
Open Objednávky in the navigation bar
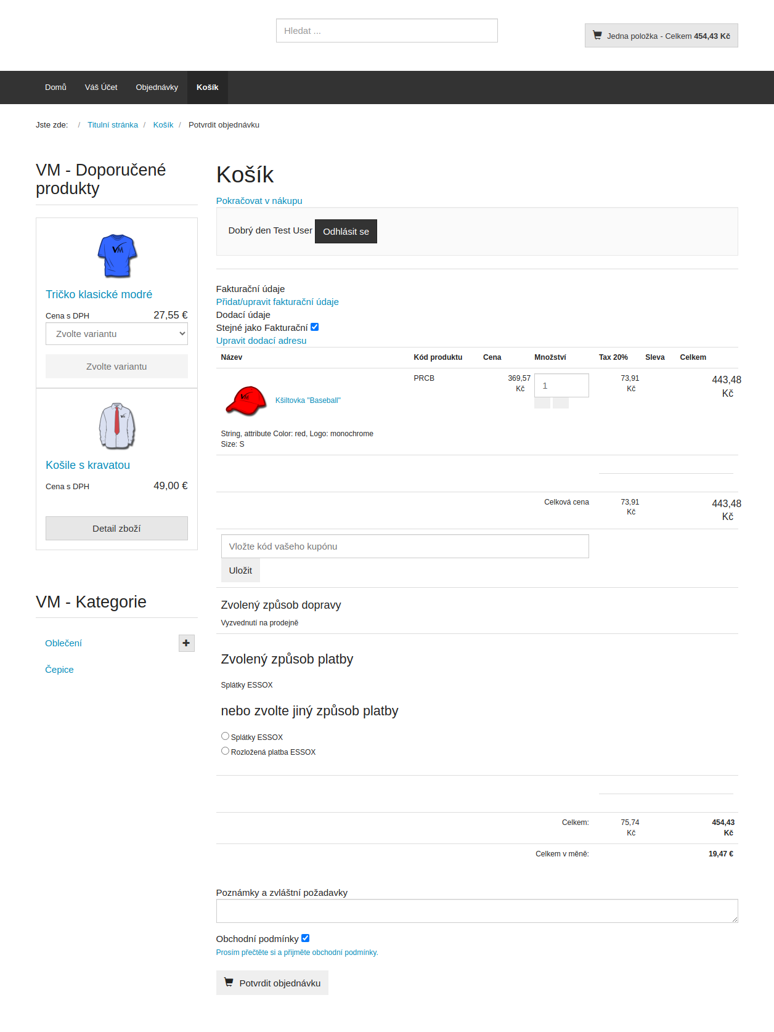(x=157, y=87)
